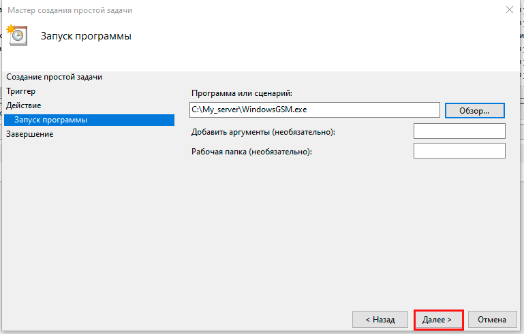Select the Триггер step in the sidebar
Image resolution: width=524 pixels, height=334 pixels.
[21, 91]
